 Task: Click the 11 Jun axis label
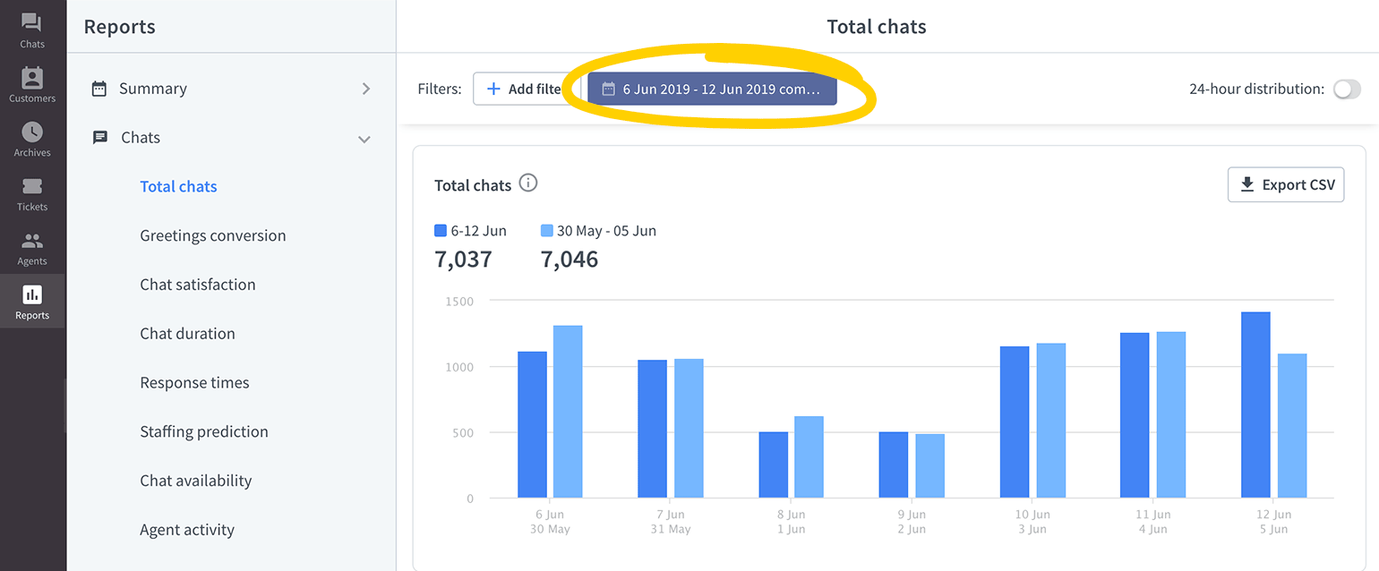coord(1152,515)
